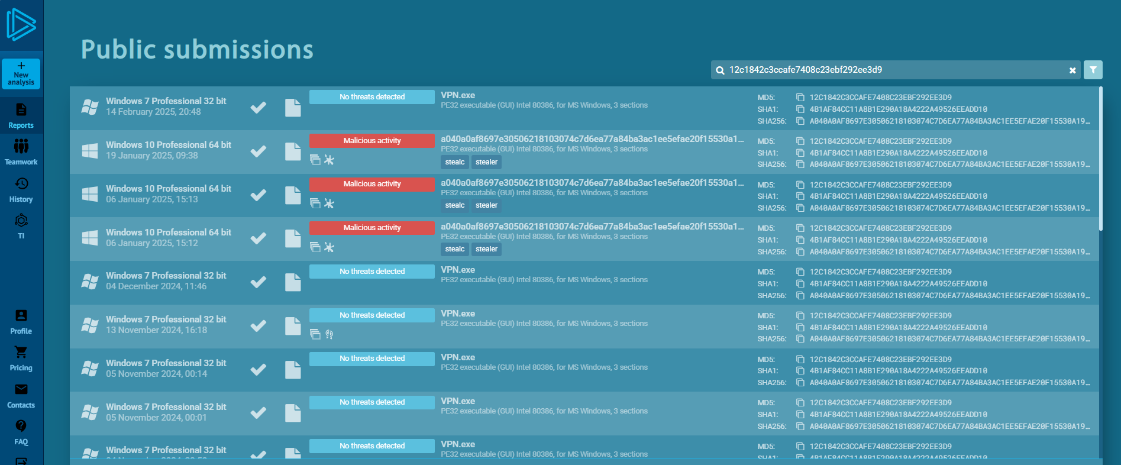Click Malicious activity badge of 19 January 2025
The width and height of the screenshot is (1121, 465).
point(372,141)
